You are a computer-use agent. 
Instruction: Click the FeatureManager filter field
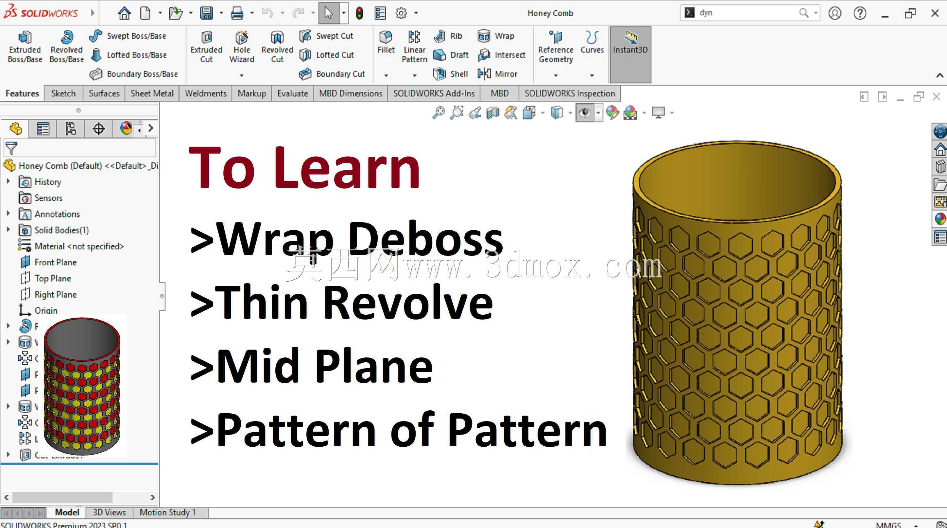[x=79, y=148]
